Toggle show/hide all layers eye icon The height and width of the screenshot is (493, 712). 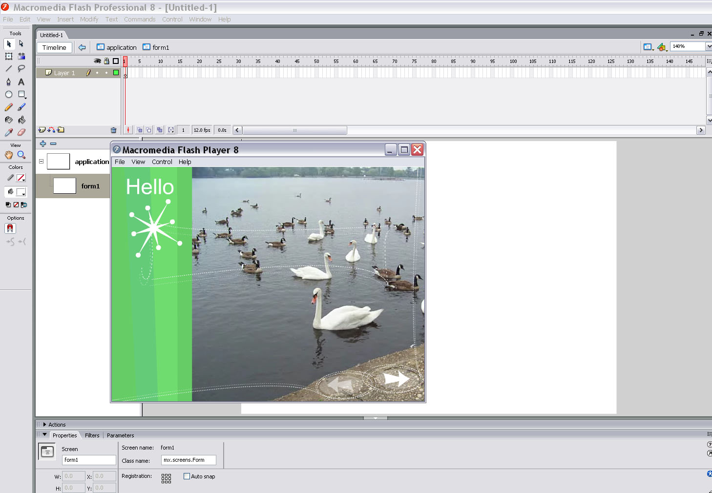tap(97, 61)
